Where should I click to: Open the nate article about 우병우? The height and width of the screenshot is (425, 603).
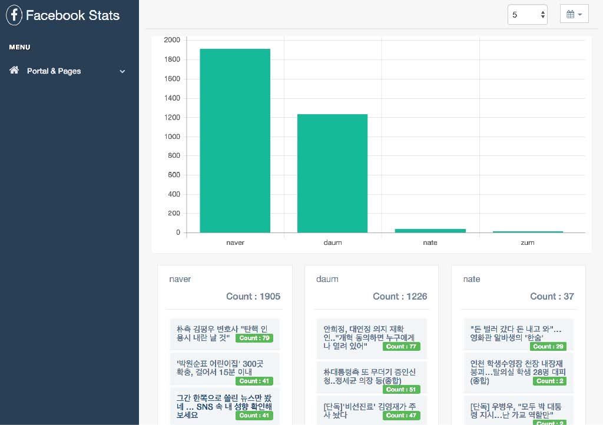pos(518,411)
